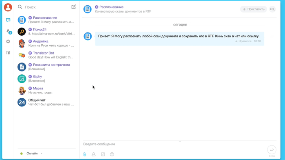Screen dimensions: 285x160
Task: Click the Андрейка avatar
Action: click(22, 43)
